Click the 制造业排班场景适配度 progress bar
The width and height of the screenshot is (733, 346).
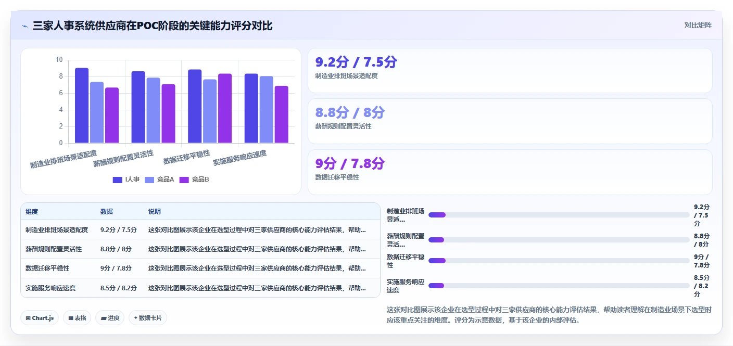point(559,215)
